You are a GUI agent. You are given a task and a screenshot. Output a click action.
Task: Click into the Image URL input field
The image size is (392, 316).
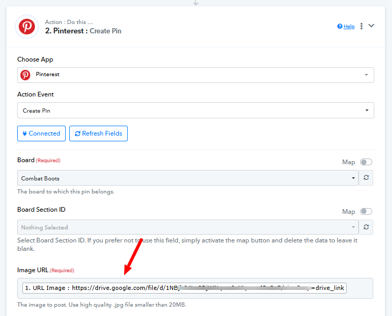195,288
